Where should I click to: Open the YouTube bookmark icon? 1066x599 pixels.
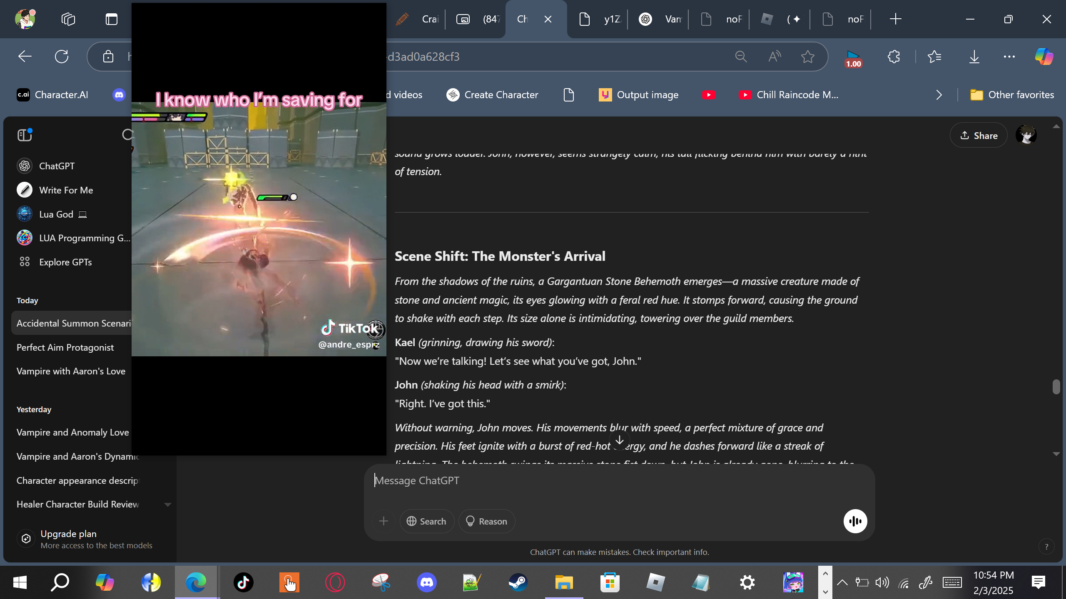point(708,95)
